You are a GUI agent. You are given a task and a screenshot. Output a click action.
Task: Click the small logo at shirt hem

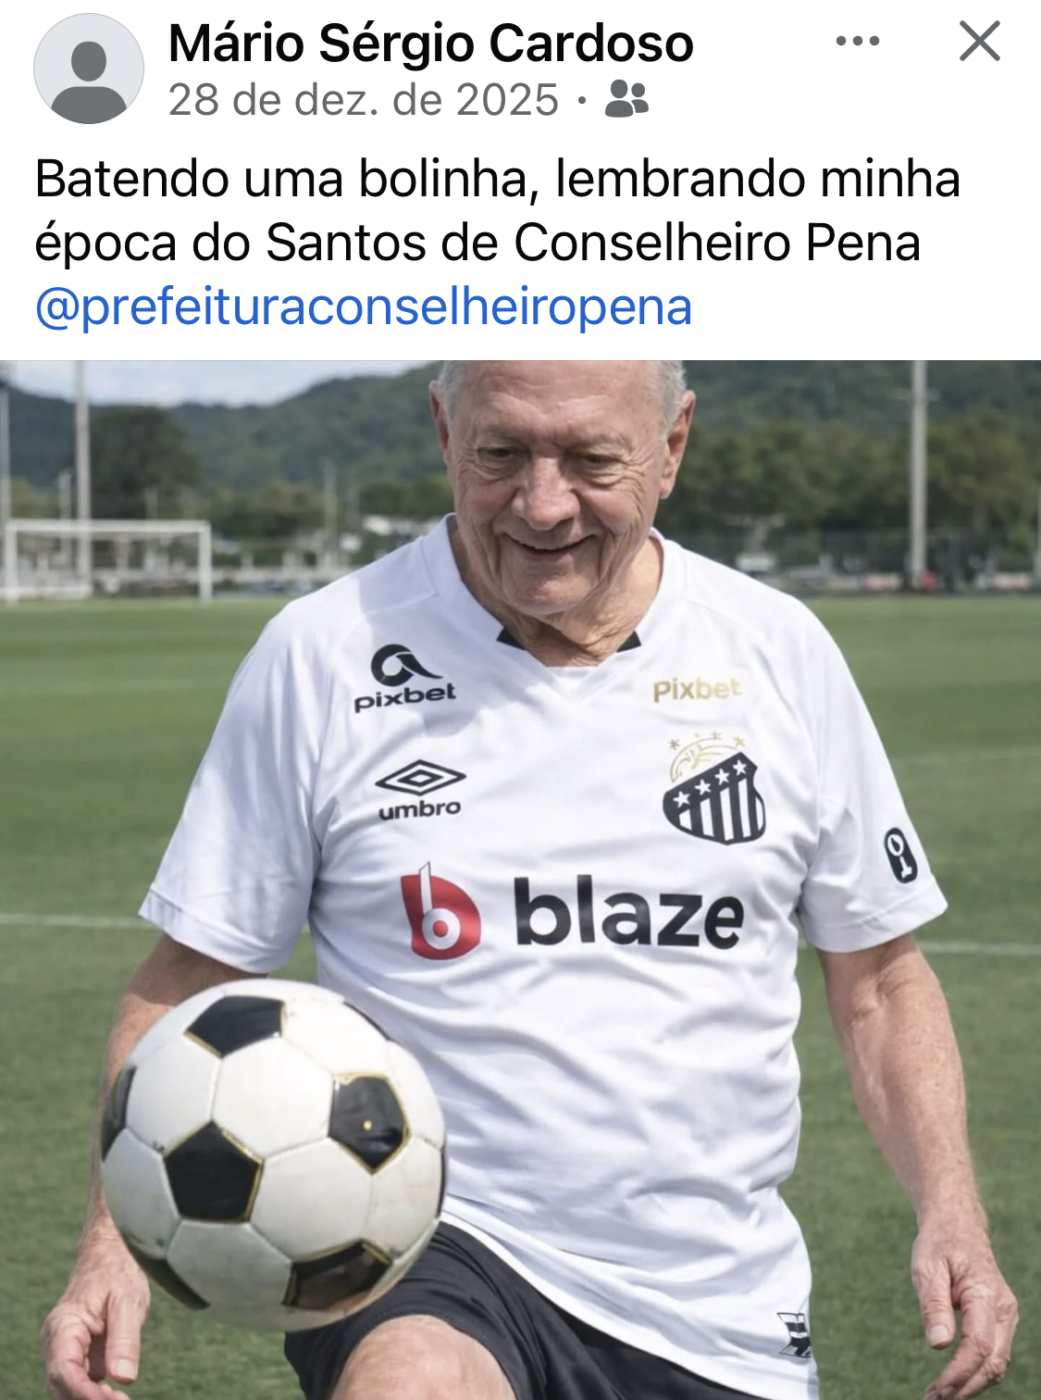[x=794, y=1334]
